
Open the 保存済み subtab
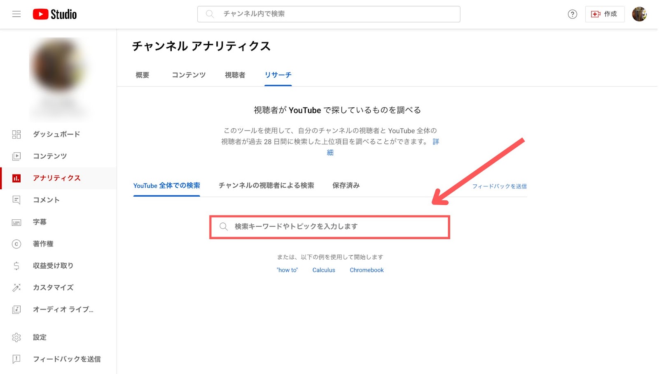(x=346, y=186)
